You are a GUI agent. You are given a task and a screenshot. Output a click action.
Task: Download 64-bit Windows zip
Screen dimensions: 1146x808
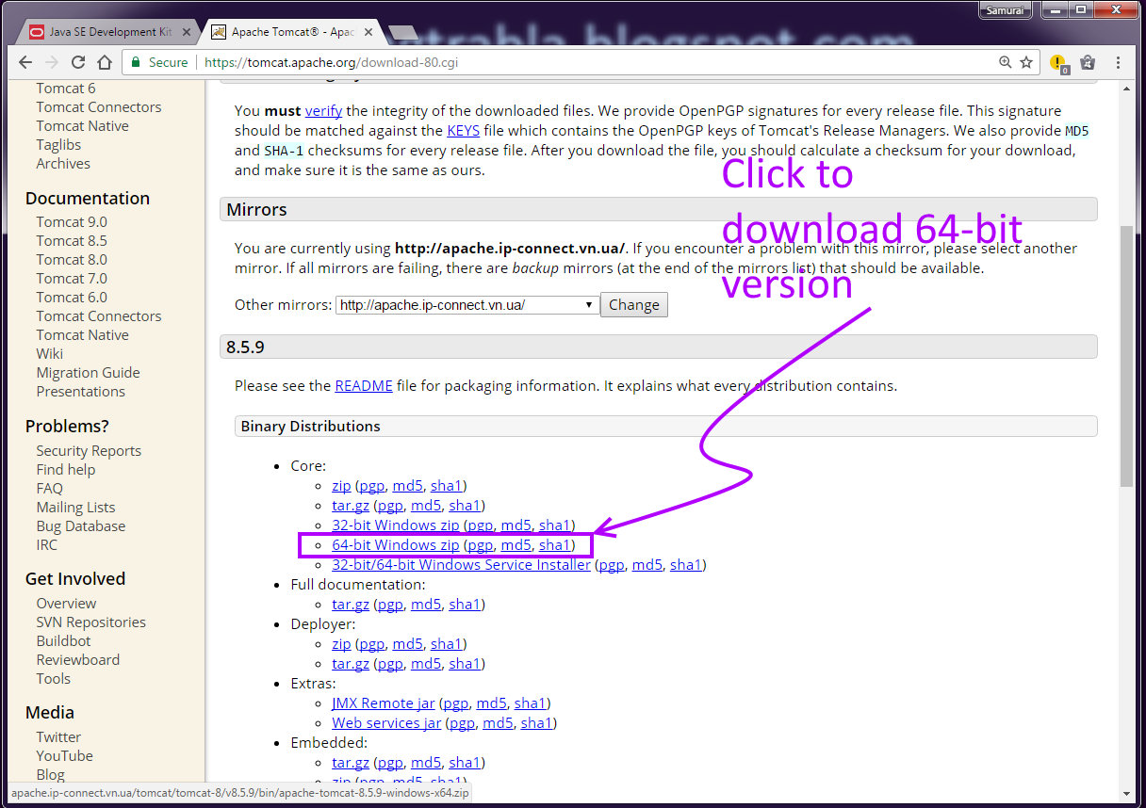tap(396, 545)
